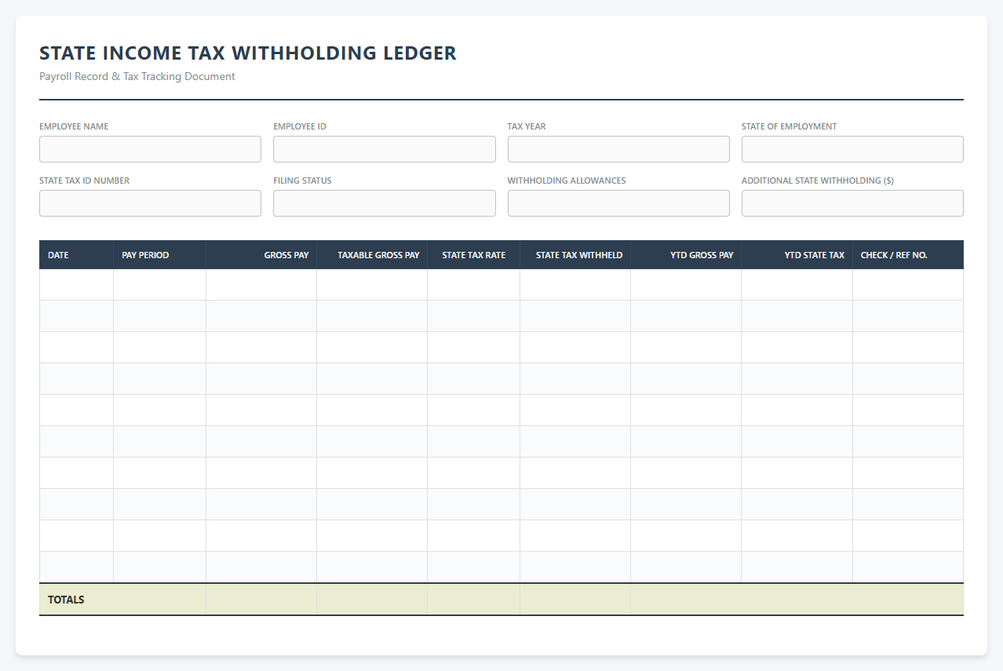Click the Filing Status input field
The height and width of the screenshot is (671, 1003).
385,203
